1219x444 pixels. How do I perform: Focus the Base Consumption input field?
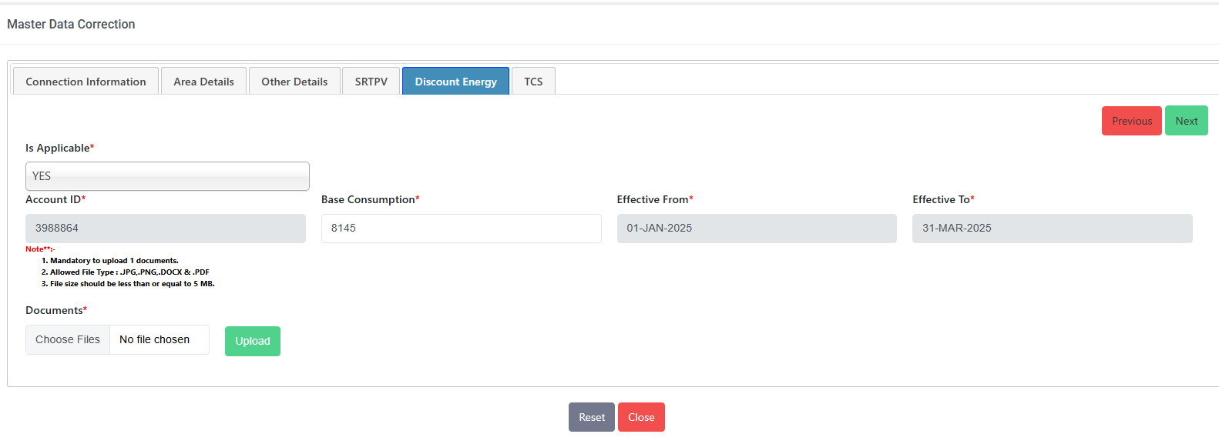point(461,229)
